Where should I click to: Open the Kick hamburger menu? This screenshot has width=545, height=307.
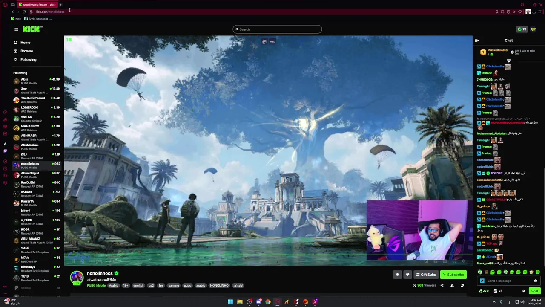pyautogui.click(x=16, y=29)
